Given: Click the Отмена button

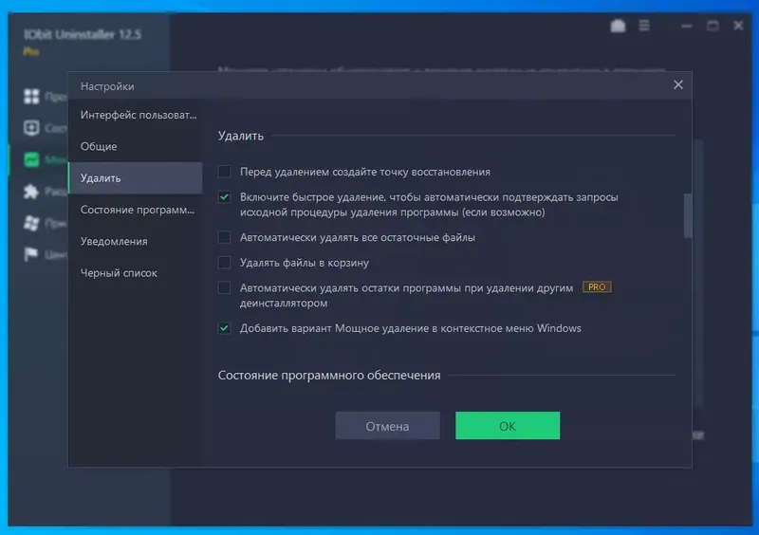Looking at the screenshot, I should coord(388,426).
